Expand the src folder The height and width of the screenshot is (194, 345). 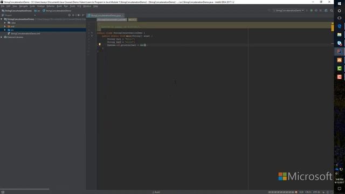(x=5, y=30)
